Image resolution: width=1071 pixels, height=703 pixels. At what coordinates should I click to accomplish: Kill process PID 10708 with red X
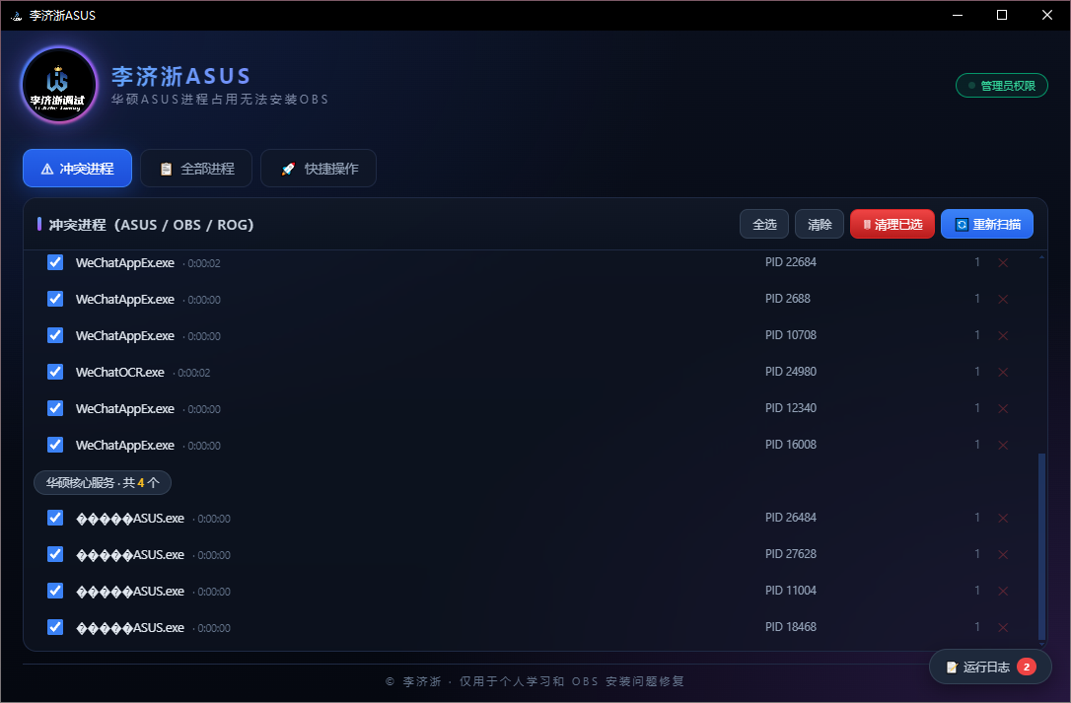click(1003, 335)
